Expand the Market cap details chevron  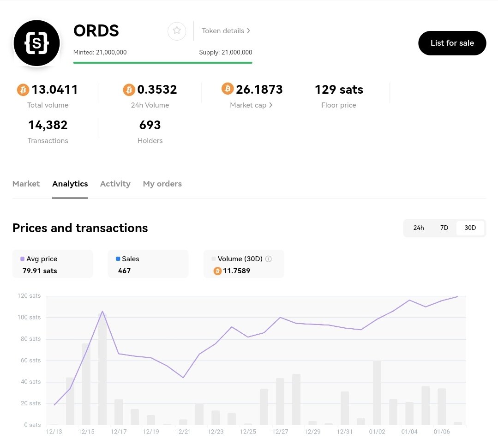[271, 105]
